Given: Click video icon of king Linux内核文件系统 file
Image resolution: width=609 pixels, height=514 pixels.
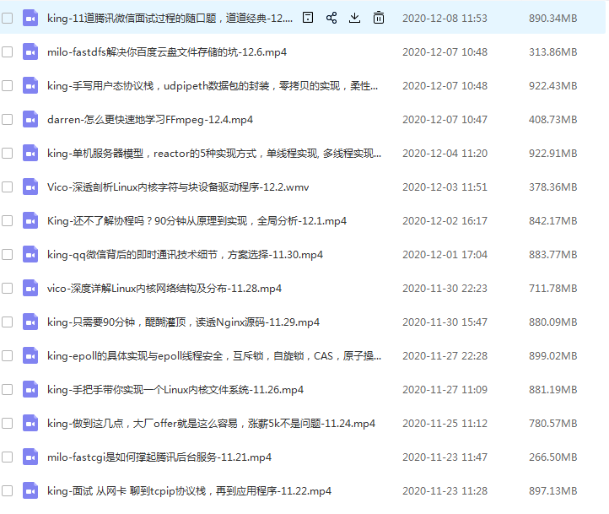Looking at the screenshot, I should [30, 389].
